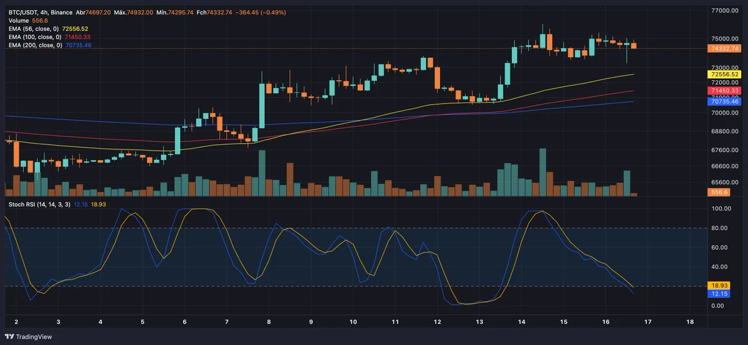The width and height of the screenshot is (748, 345).
Task: Click the yellow 72556.52 EMA tag on price axis
Action: click(x=724, y=74)
